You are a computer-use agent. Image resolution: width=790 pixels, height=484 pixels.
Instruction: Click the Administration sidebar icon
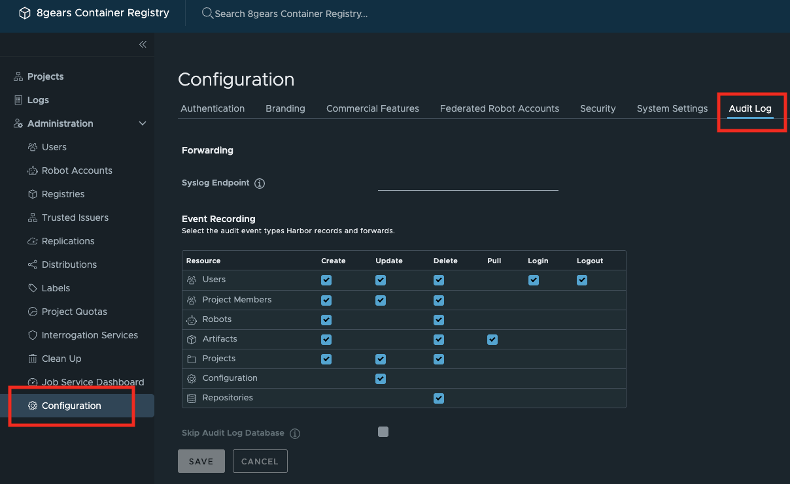[x=18, y=123]
